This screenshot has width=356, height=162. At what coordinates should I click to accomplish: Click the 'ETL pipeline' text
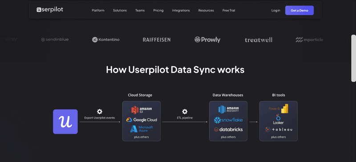pyautogui.click(x=185, y=118)
